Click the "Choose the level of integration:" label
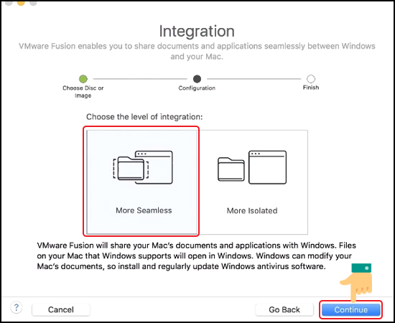Screen dimensions: 395x323 (x=144, y=117)
